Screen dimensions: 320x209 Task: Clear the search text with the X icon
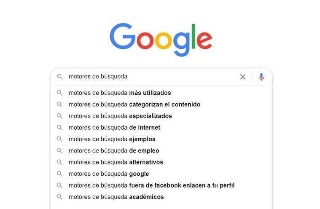pyautogui.click(x=243, y=77)
